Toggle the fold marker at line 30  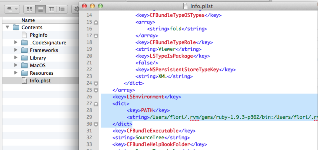(x=96, y=124)
